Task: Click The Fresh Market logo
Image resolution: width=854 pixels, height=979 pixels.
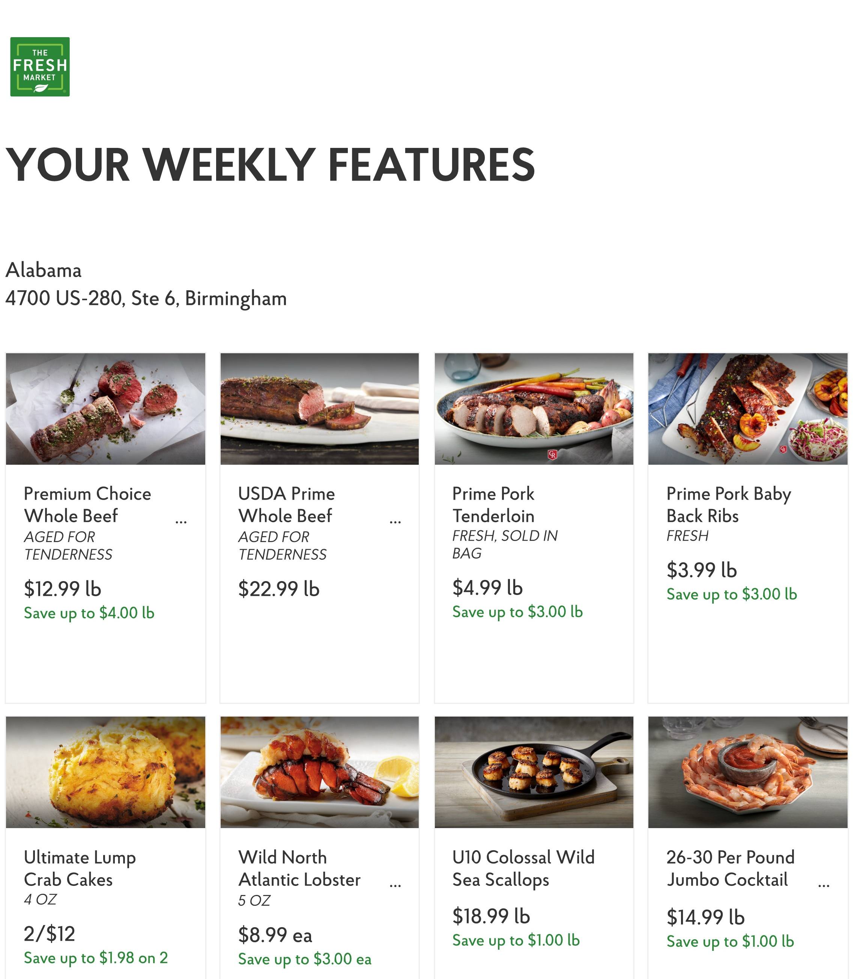Action: 40,67
